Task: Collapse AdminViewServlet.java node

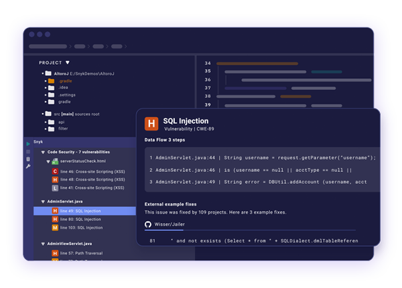Action: click(43, 244)
